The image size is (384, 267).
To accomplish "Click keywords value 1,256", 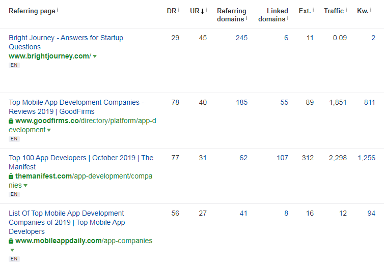I will (x=367, y=158).
